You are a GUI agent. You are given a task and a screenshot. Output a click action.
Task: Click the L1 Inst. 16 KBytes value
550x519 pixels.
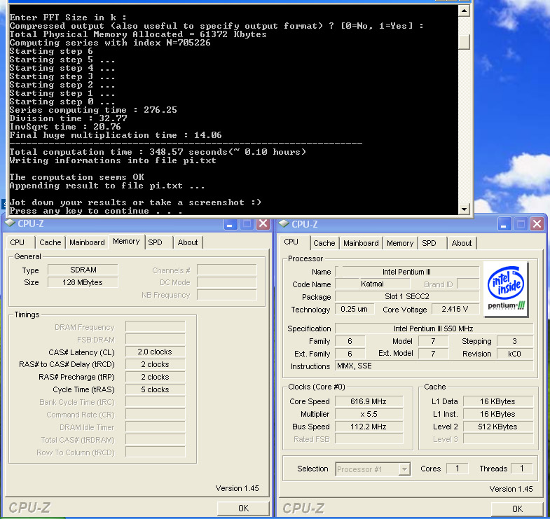pos(497,414)
